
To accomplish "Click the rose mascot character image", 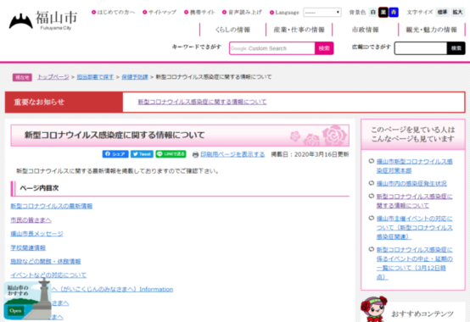I will [x=374, y=309].
